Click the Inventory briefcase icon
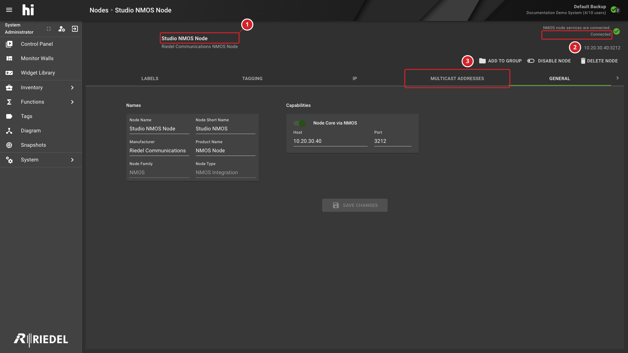This screenshot has height=353, width=628. [9, 87]
